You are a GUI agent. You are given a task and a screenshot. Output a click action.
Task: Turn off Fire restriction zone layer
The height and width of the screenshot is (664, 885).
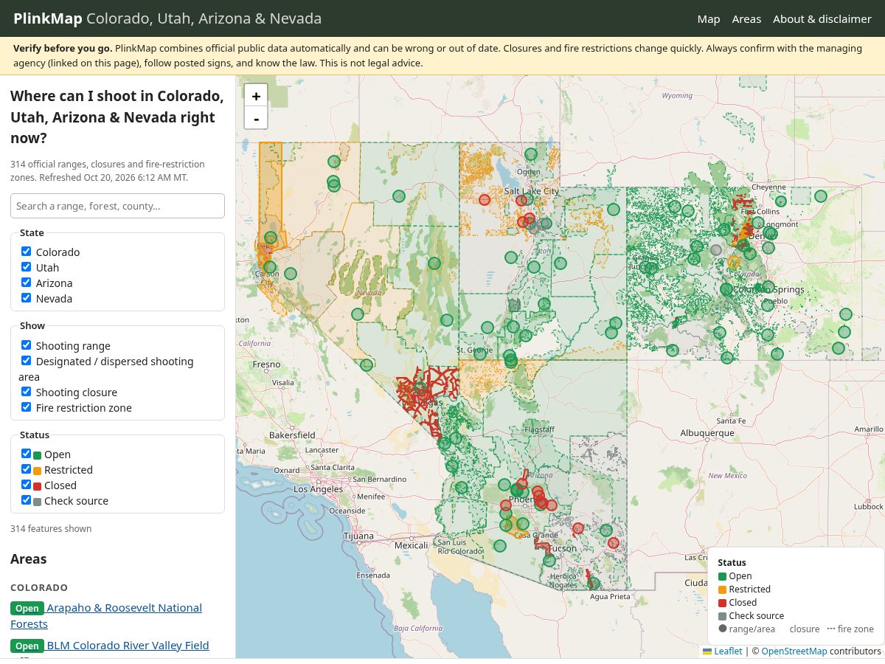pyautogui.click(x=27, y=407)
